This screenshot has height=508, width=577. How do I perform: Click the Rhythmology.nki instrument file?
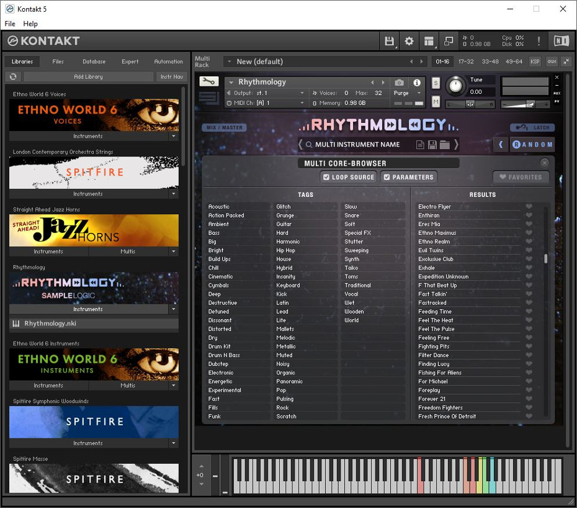[x=94, y=324]
